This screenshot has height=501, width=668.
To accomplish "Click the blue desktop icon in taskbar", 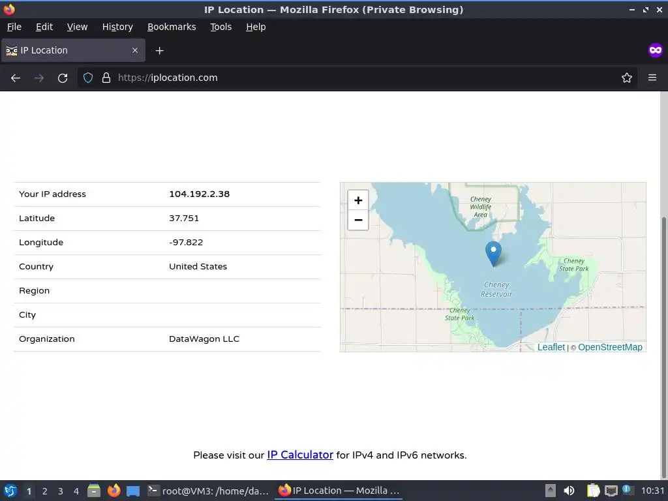I will (133, 491).
